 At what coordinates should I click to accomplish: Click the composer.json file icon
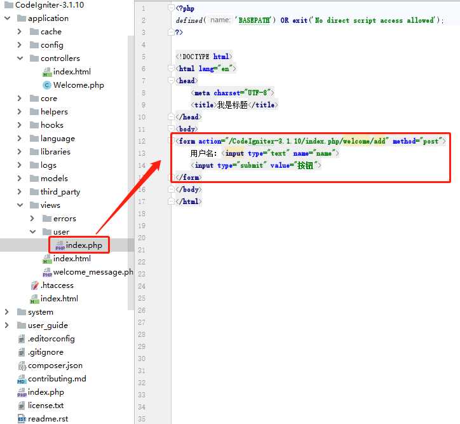pos(22,366)
